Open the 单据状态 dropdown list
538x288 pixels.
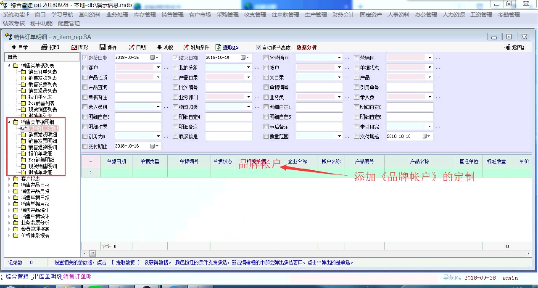(430, 68)
